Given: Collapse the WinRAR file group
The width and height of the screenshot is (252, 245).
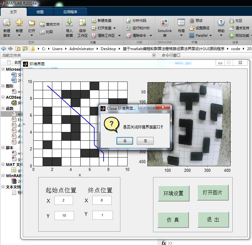Looking at the screenshot, I should (3, 176).
